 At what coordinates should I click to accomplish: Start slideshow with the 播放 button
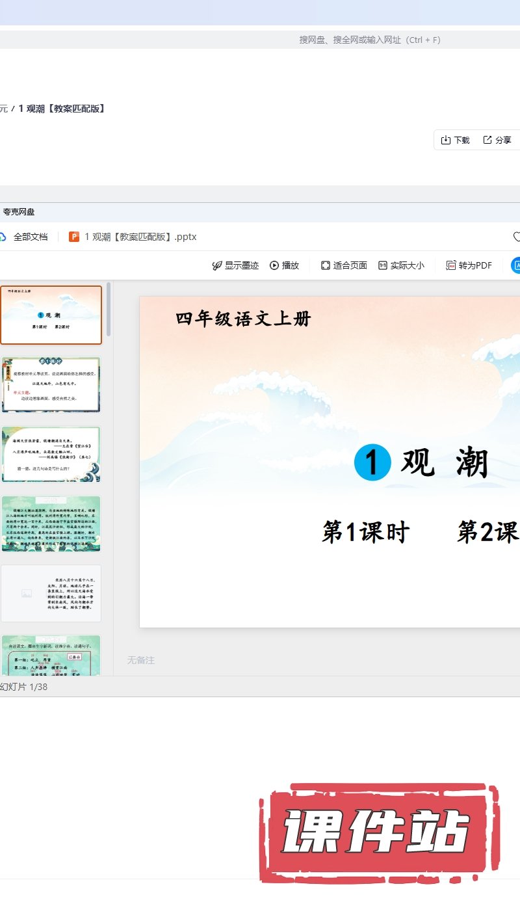[285, 265]
